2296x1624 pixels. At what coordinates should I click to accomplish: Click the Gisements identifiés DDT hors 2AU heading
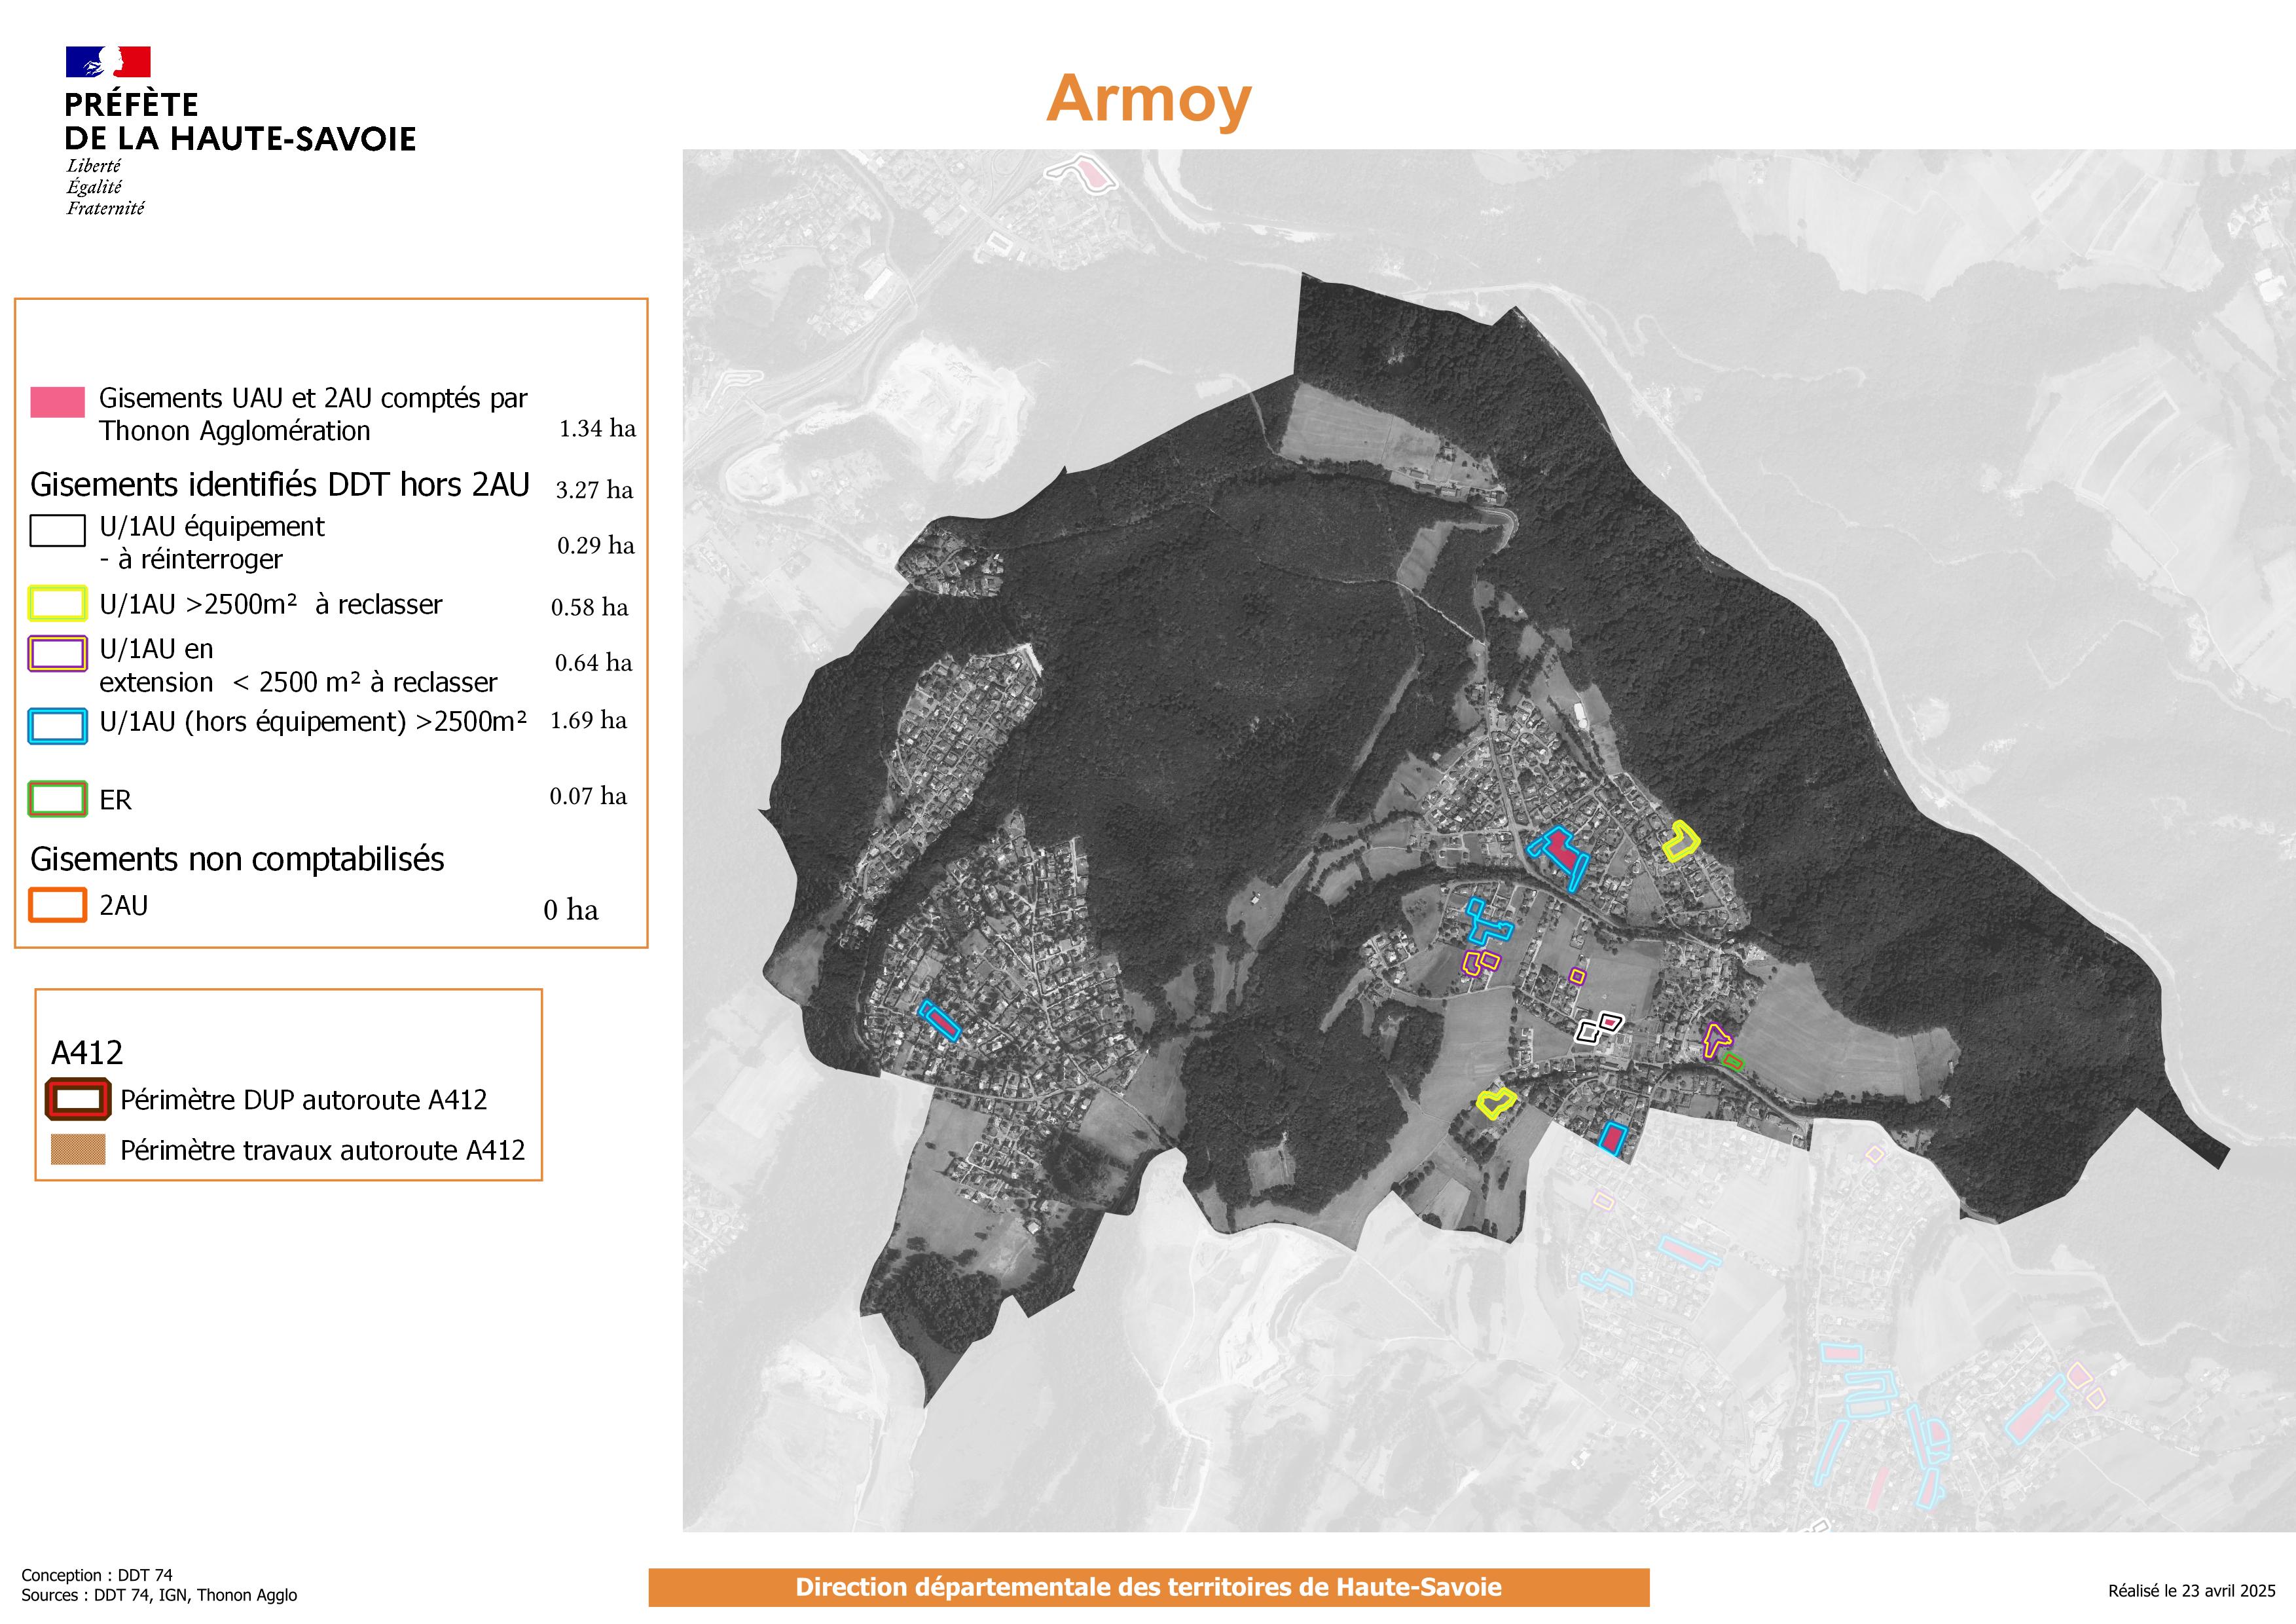coord(280,485)
